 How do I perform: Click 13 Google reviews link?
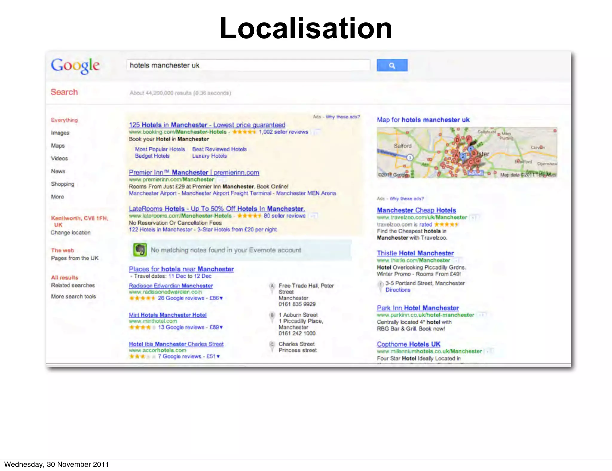(181, 327)
